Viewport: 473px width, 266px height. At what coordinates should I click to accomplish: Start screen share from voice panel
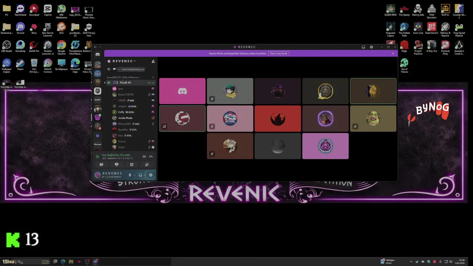click(x=116, y=165)
